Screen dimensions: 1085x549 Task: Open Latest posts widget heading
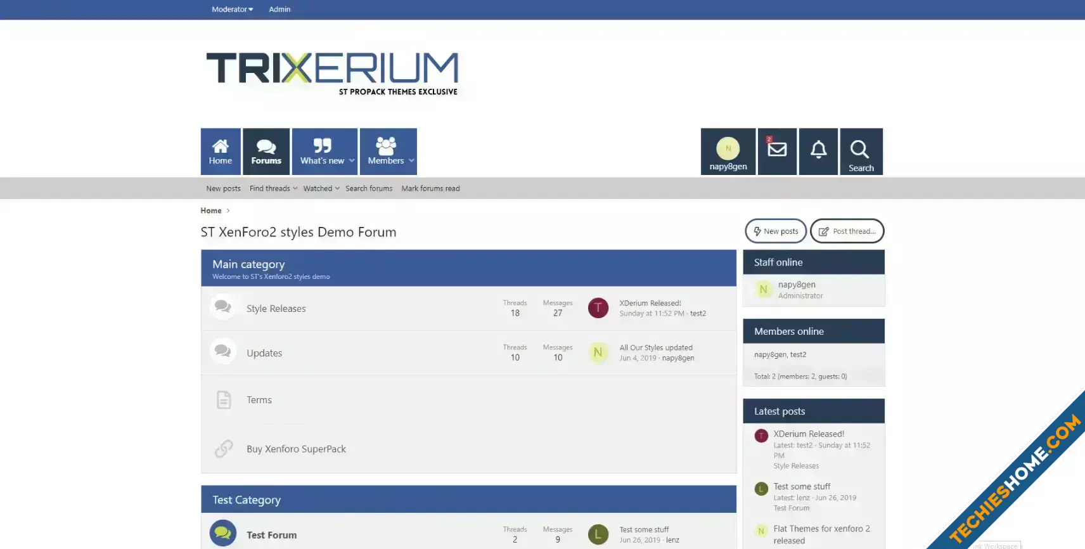[780, 411]
